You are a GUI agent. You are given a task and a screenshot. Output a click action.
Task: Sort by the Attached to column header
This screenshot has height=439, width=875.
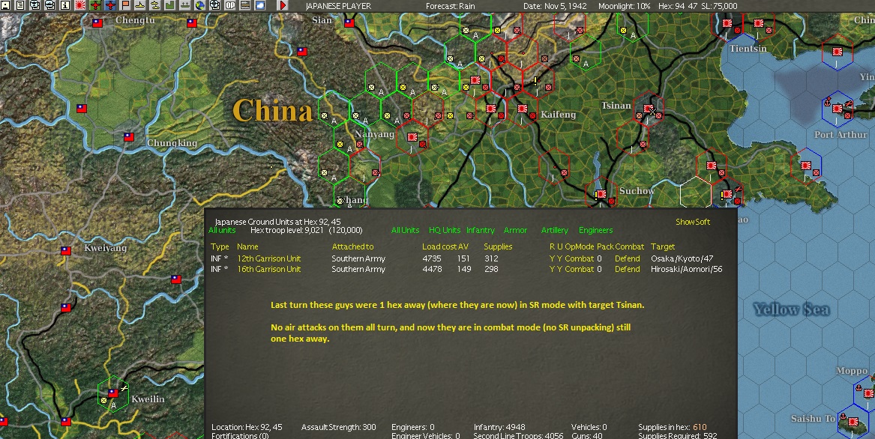(x=352, y=246)
